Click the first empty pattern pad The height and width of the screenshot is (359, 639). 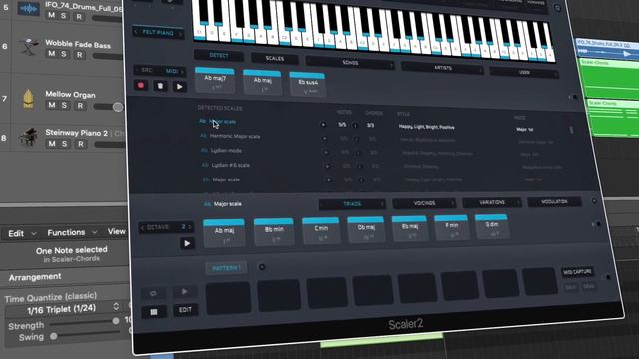[x=228, y=299]
